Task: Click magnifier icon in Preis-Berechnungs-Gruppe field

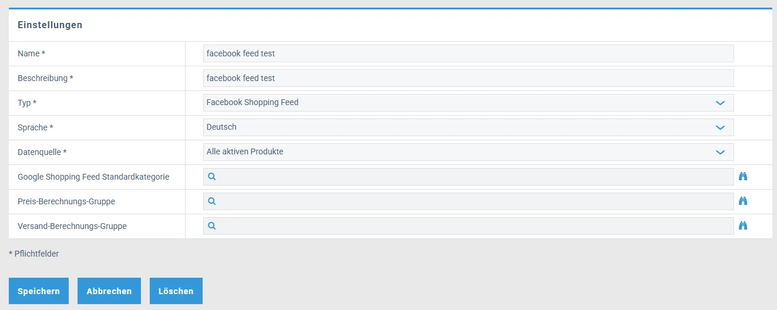Action: 212,201
